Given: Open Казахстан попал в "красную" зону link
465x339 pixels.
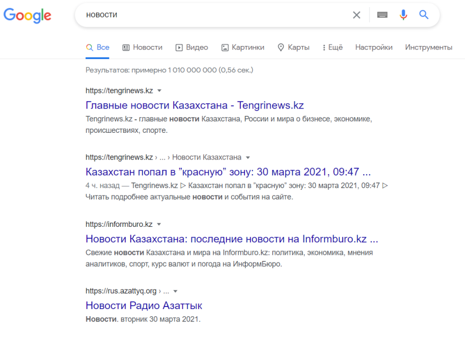Looking at the screenshot, I should point(228,172).
